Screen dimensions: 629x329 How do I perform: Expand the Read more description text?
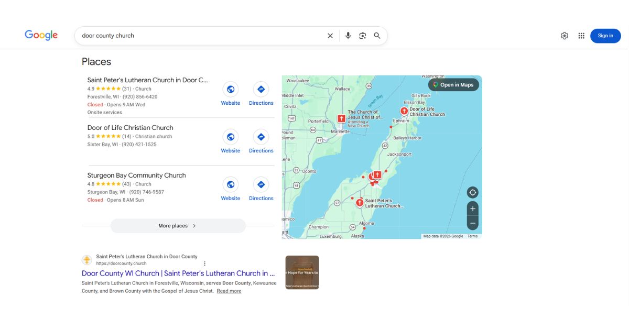point(229,291)
